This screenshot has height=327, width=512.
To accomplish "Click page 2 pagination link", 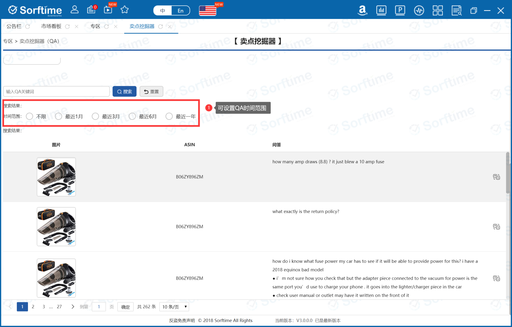I will 33,306.
